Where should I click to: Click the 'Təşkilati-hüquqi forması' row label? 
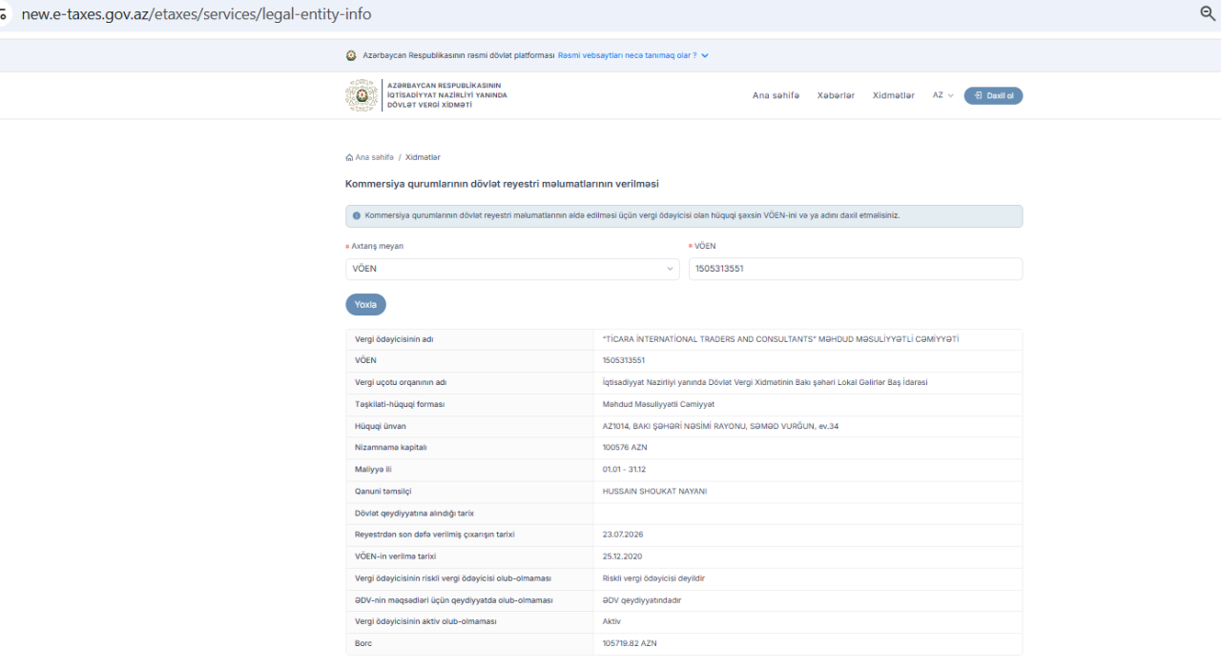(x=400, y=405)
